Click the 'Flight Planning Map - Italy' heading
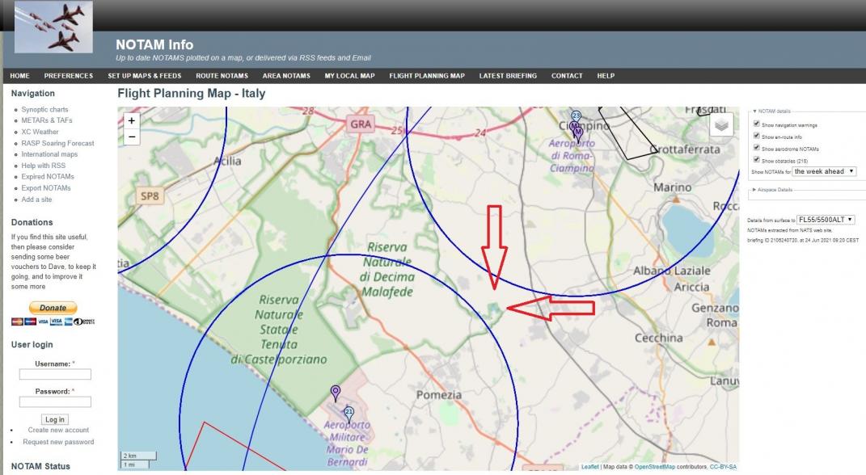The image size is (866, 475). (x=192, y=93)
